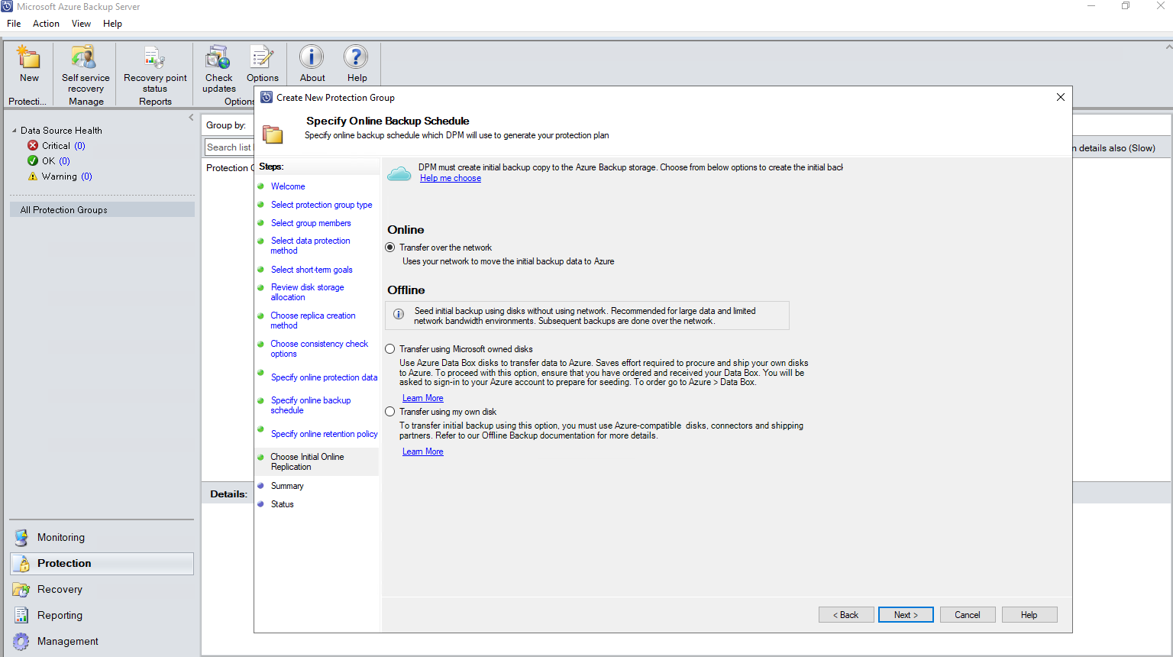
Task: Click Choose Initial Online Replication step
Action: (307, 461)
